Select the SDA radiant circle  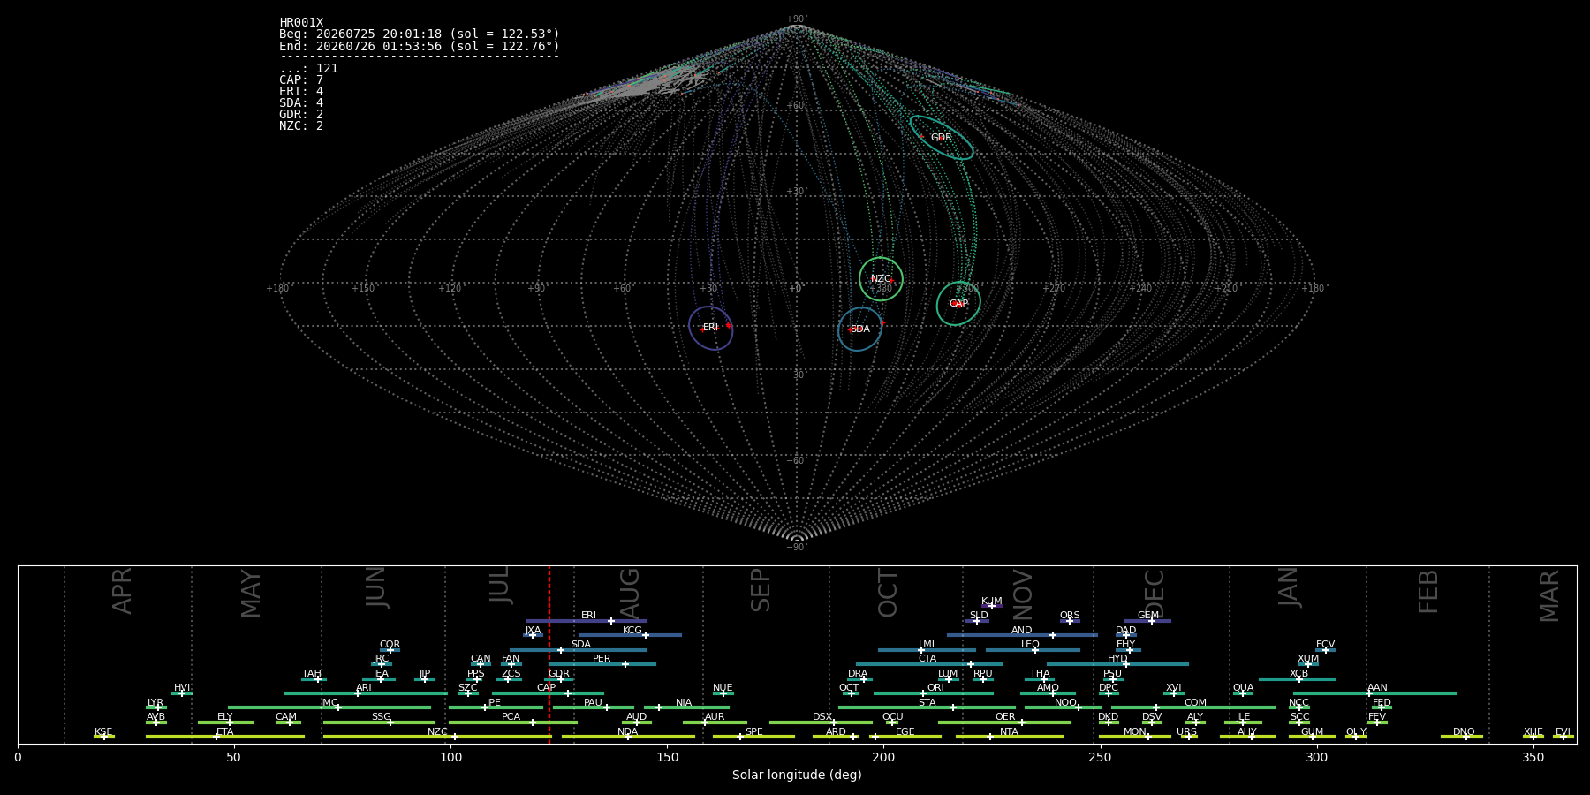tap(860, 329)
